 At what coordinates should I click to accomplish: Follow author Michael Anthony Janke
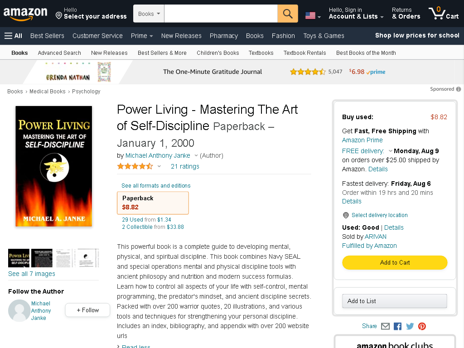[x=87, y=310]
